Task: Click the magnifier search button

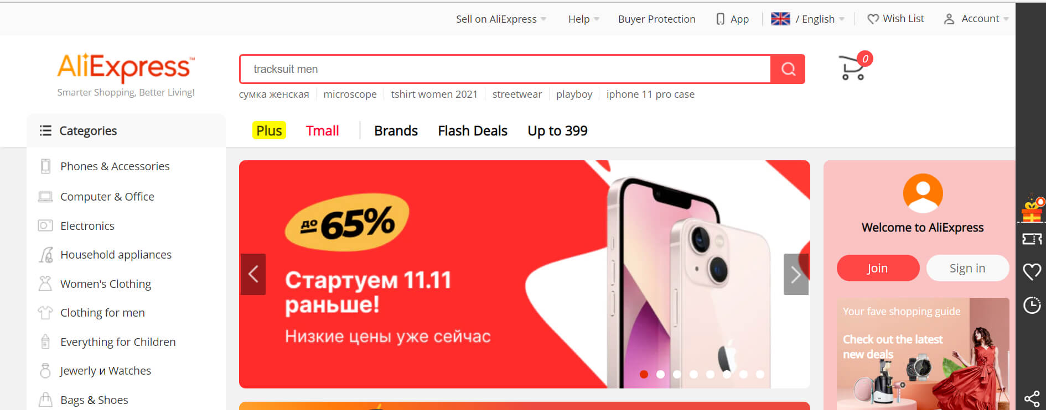Action: pos(788,69)
